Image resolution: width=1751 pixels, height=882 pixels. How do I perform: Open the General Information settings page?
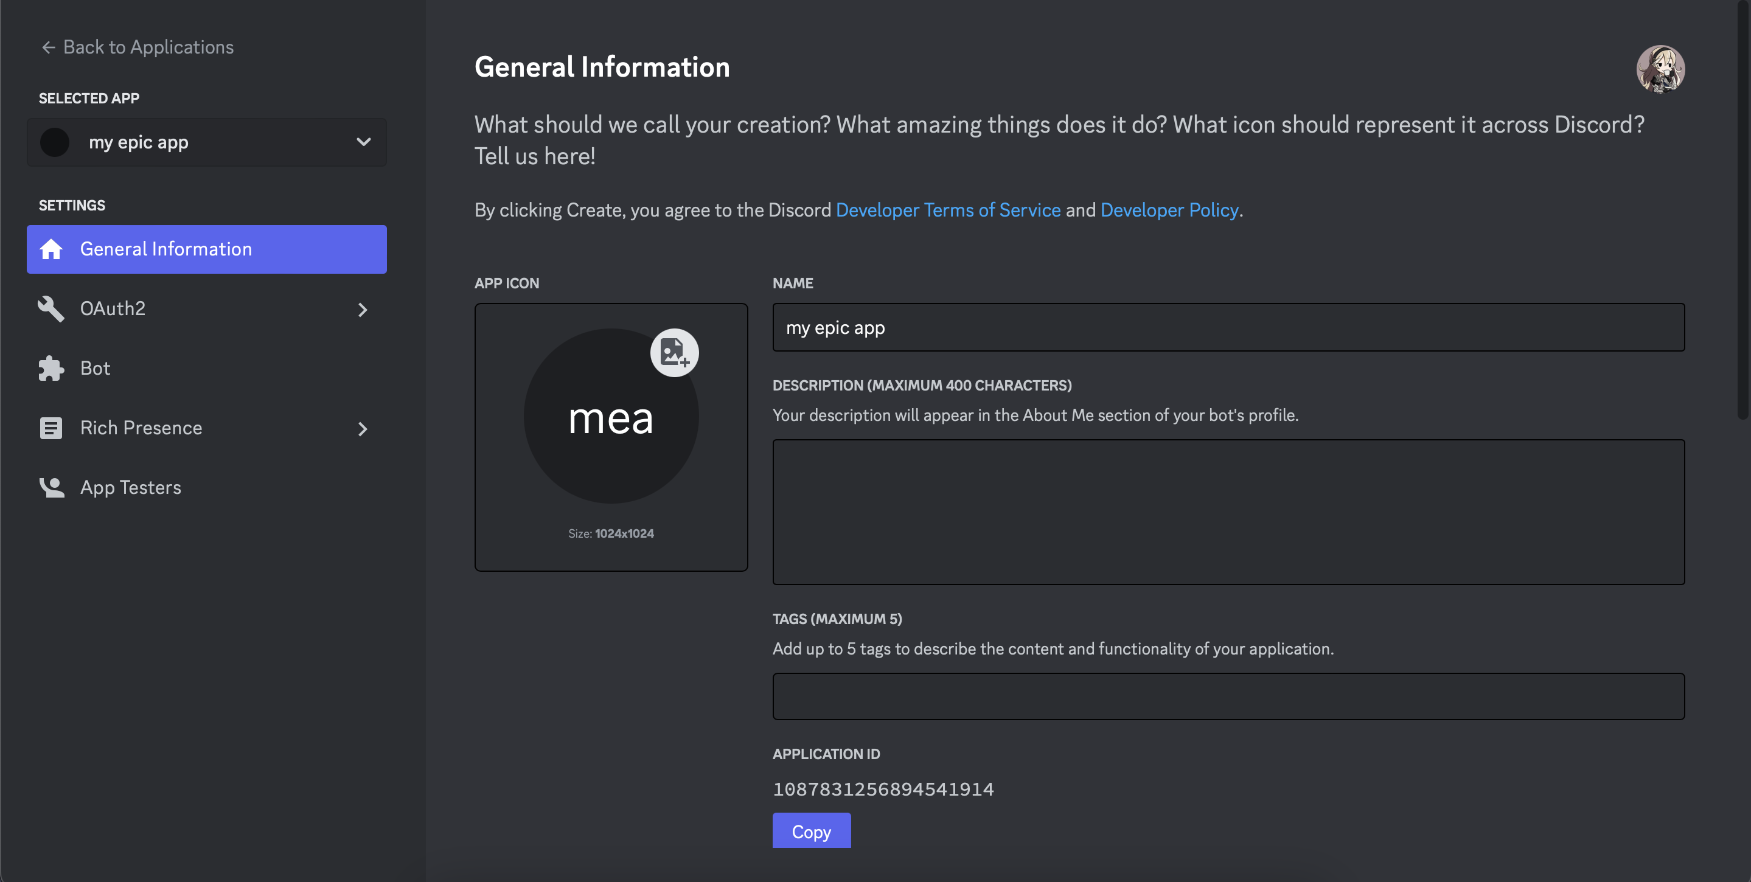[x=207, y=249]
